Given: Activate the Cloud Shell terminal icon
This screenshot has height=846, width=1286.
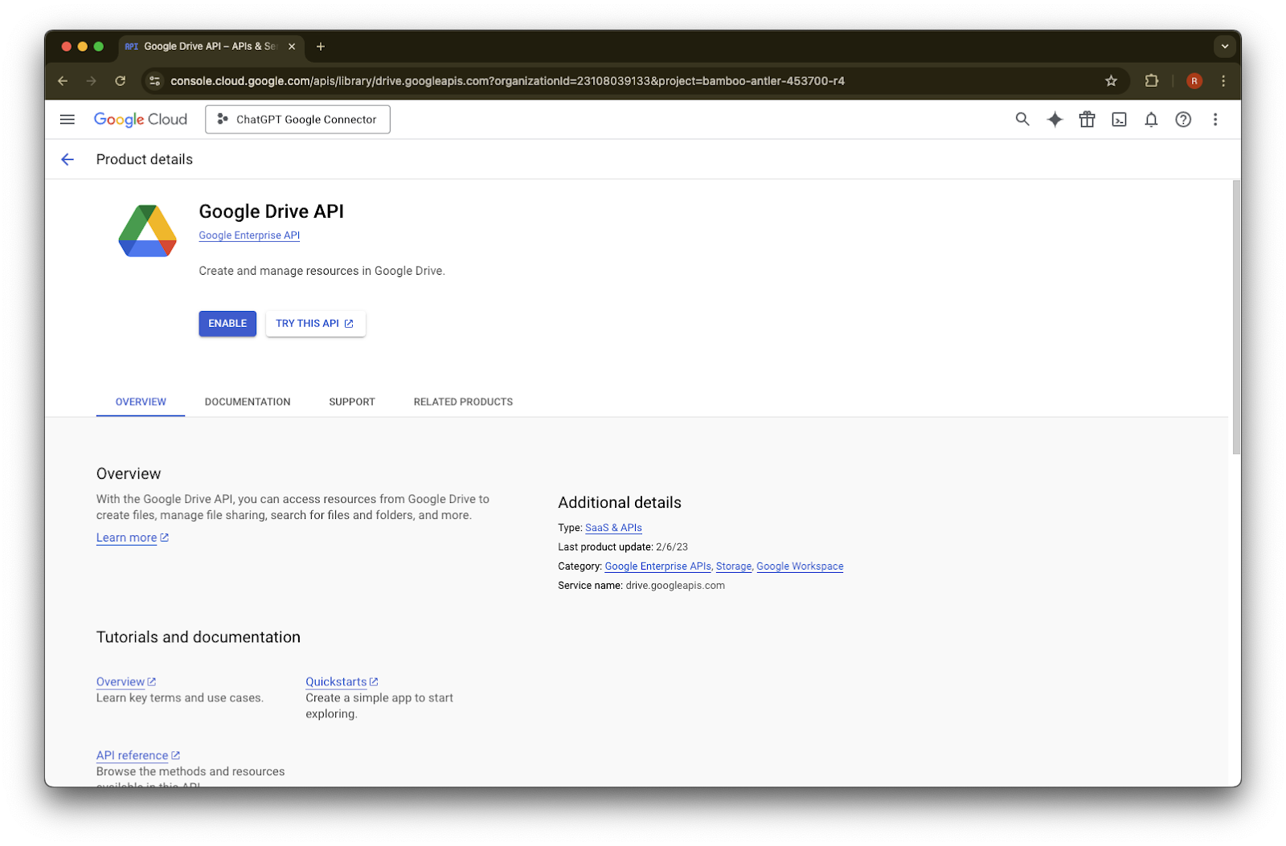Looking at the screenshot, I should (x=1119, y=120).
